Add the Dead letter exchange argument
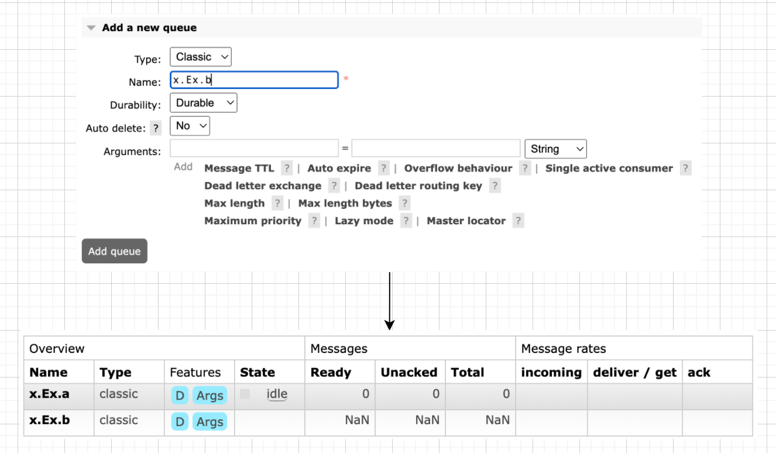The width and height of the screenshot is (776, 453). click(263, 186)
